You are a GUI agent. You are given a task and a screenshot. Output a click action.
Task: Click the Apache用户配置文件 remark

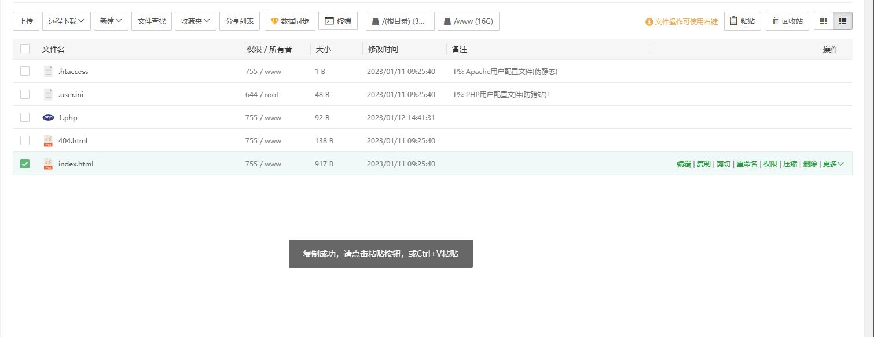click(505, 72)
